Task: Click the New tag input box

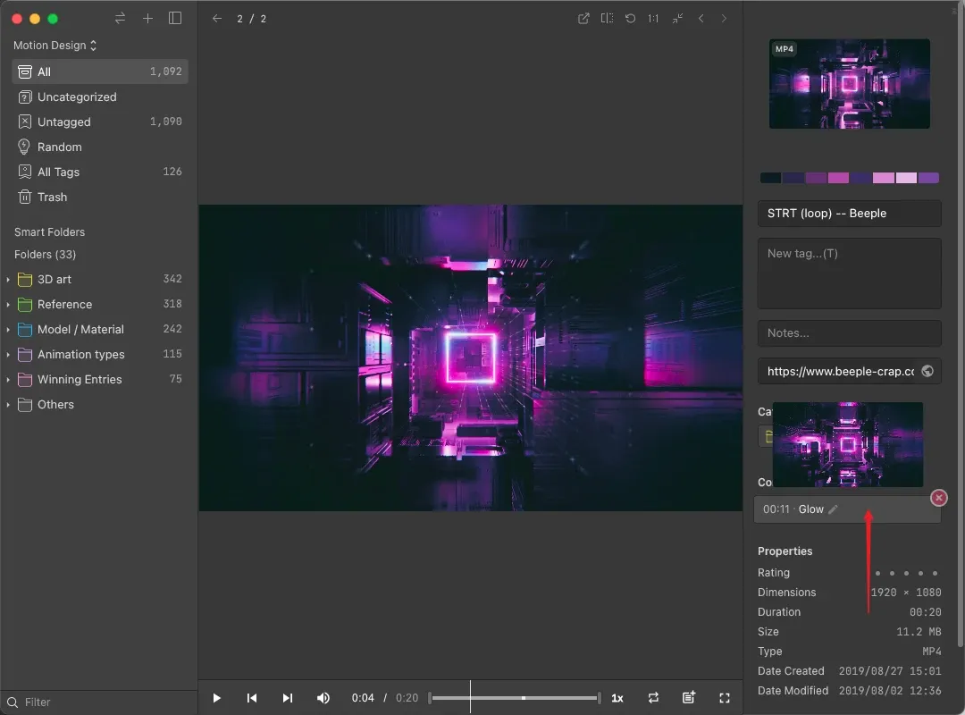Action: coord(850,273)
